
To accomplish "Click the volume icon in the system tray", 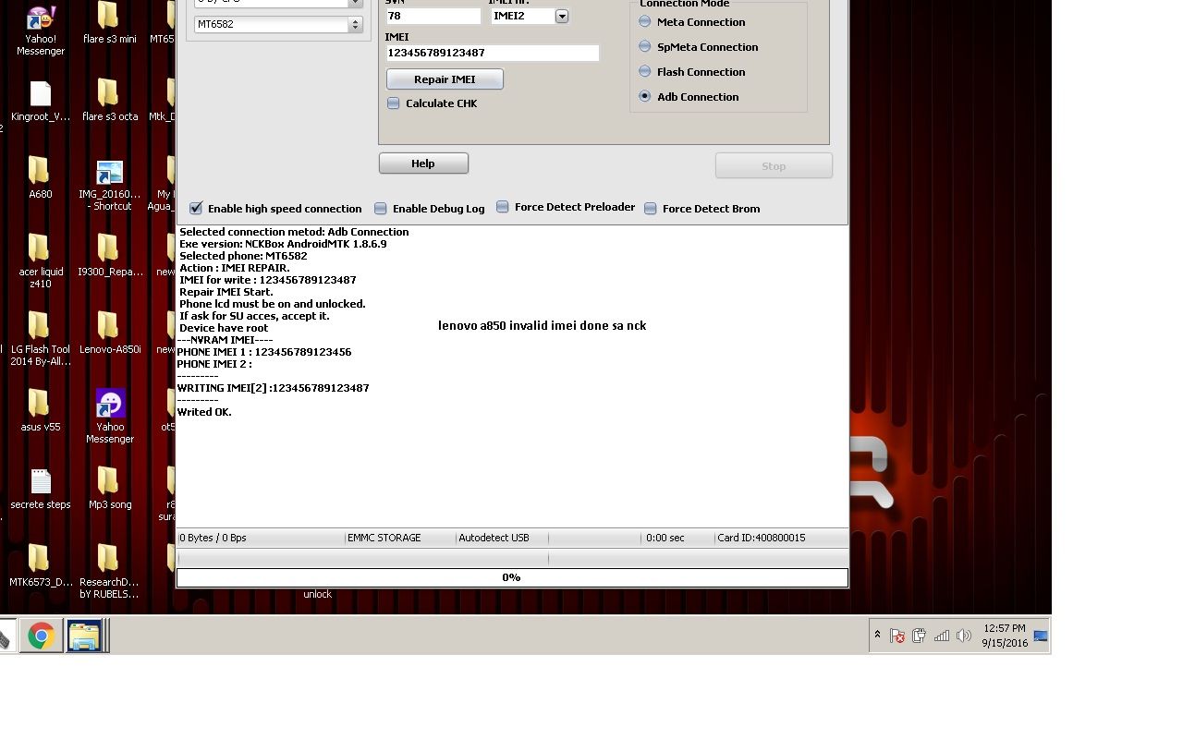I will (x=964, y=636).
